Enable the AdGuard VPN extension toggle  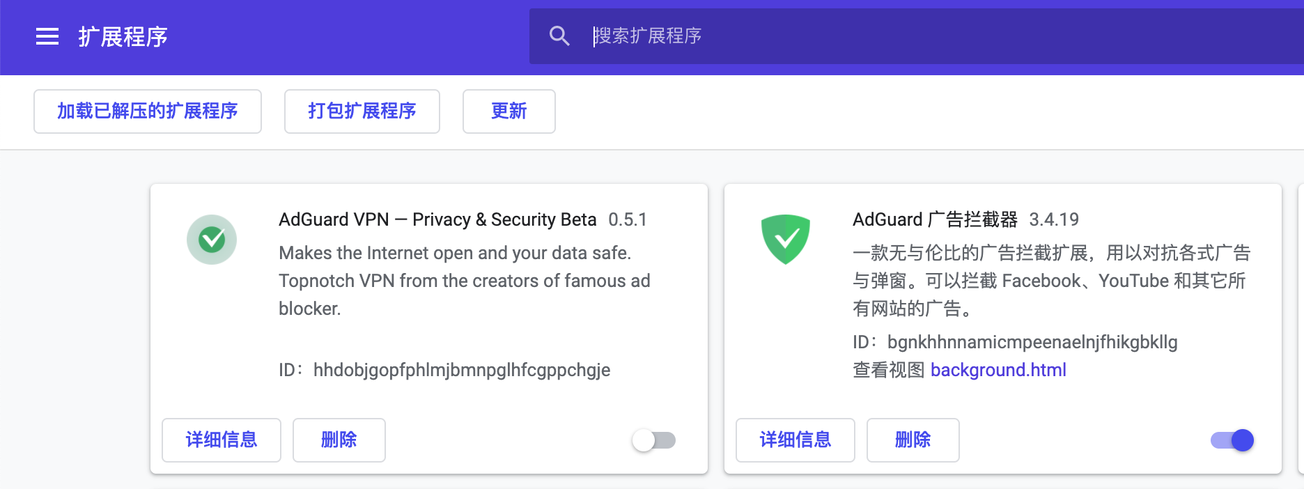[654, 440]
